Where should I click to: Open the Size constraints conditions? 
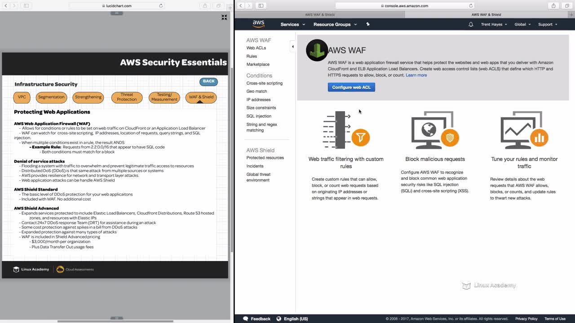click(261, 108)
